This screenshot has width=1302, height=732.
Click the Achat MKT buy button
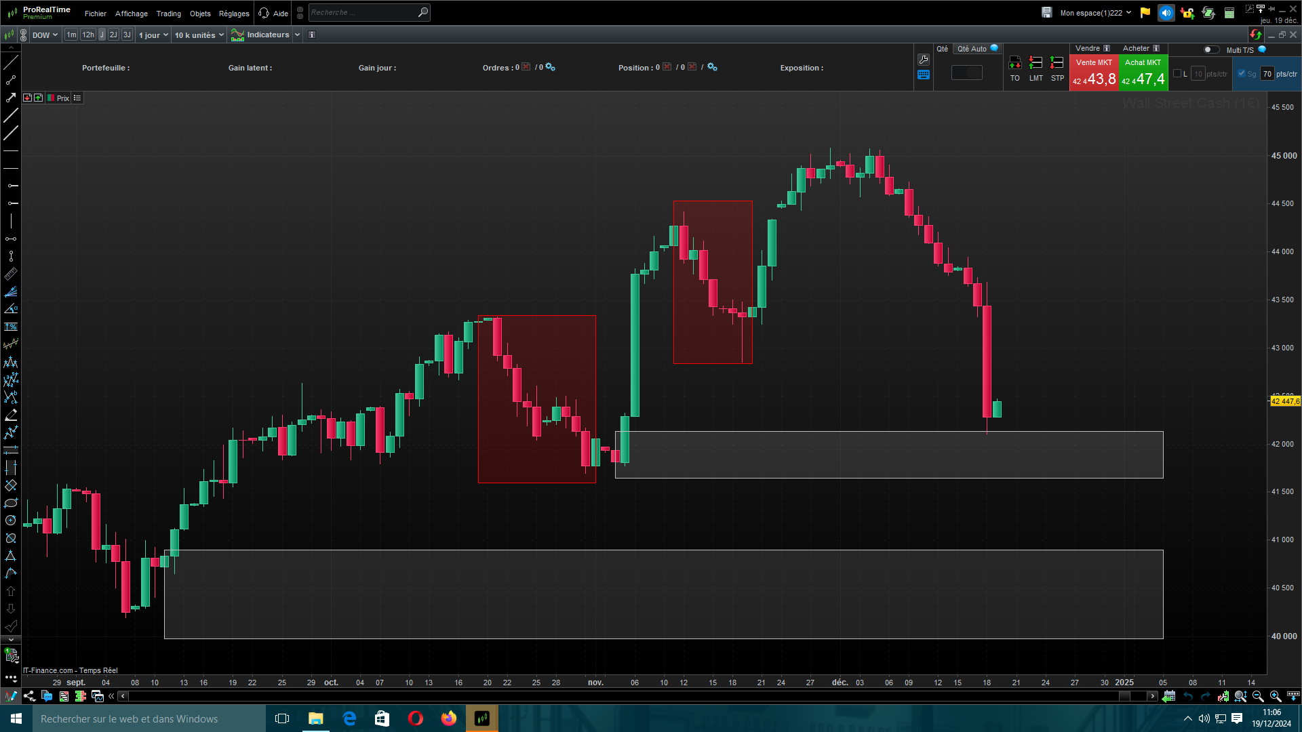(1143, 73)
